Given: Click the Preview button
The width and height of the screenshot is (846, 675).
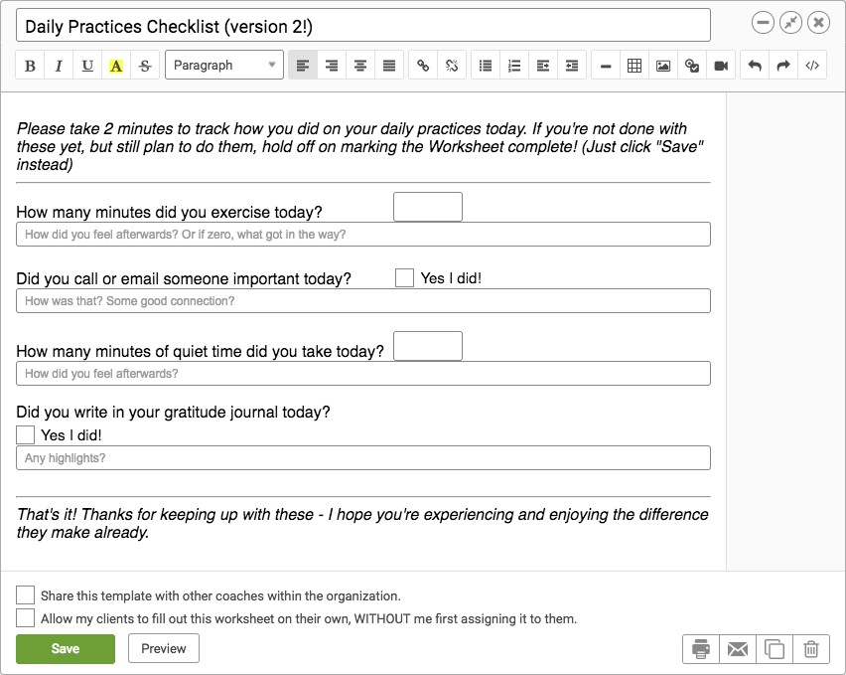Looking at the screenshot, I should click(x=164, y=648).
